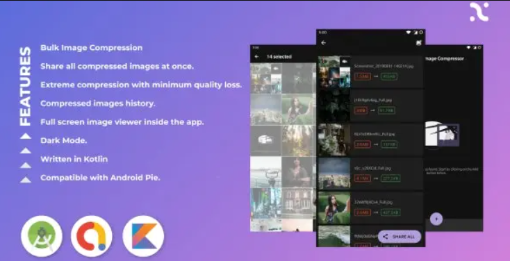
Task: Click the AdMob logo icon
Action: pos(92,236)
